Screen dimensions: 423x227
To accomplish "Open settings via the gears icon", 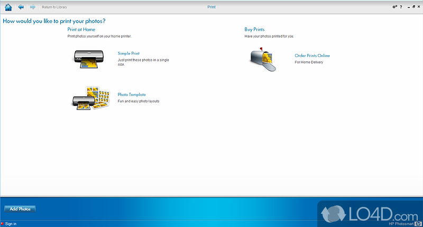I will (x=394, y=7).
